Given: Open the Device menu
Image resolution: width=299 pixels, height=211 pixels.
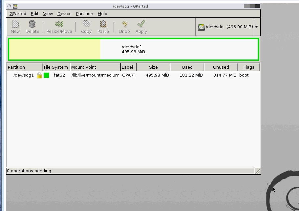Looking at the screenshot, I should (x=64, y=13).
